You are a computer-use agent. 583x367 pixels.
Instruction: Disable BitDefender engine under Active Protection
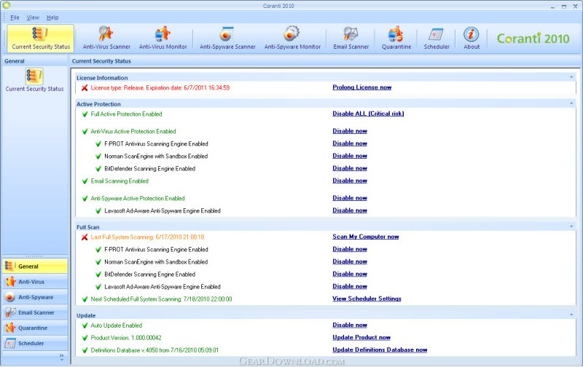(x=350, y=168)
